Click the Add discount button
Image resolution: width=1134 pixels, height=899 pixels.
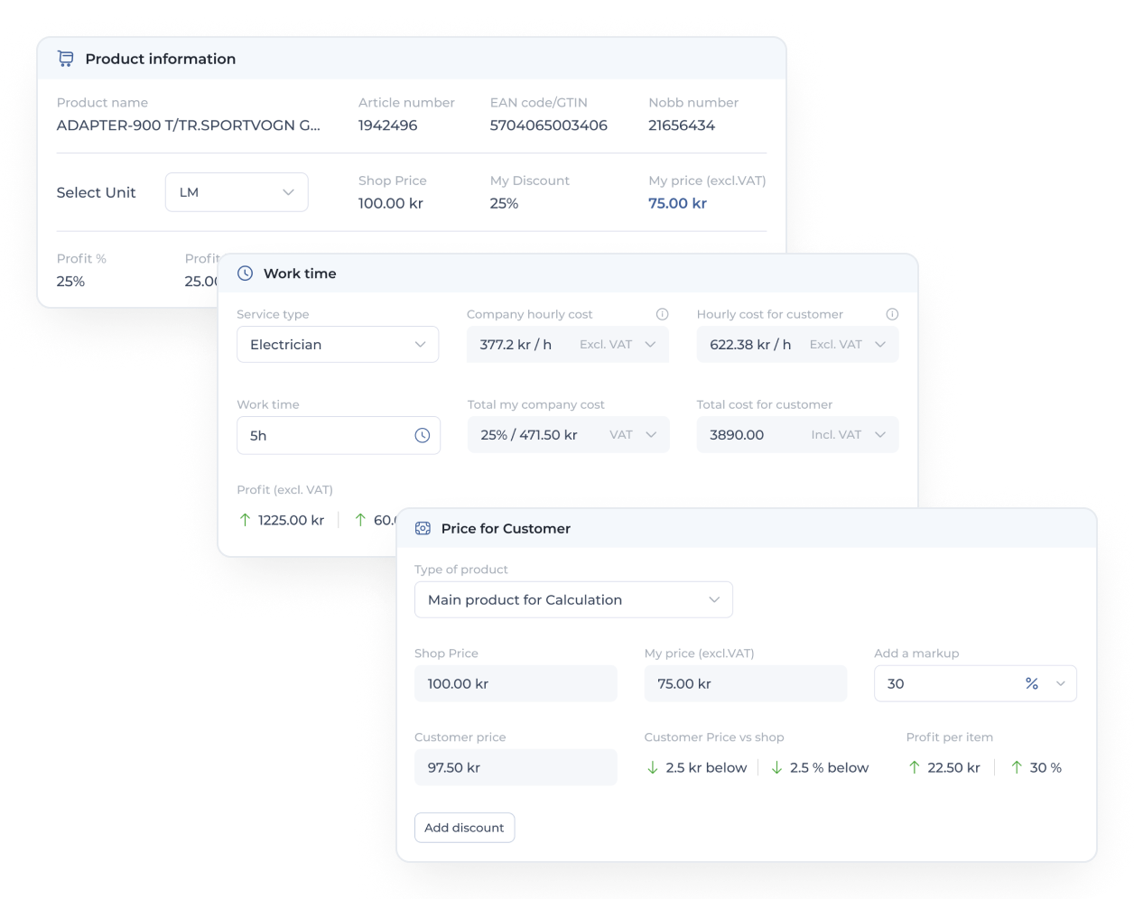tap(464, 828)
